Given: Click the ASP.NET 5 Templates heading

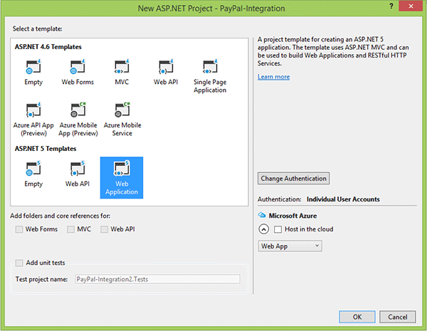Looking at the screenshot, I should (x=46, y=149).
